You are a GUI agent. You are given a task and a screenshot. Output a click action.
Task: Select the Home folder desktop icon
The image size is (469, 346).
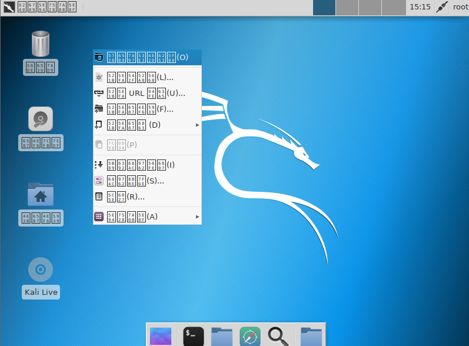[x=41, y=194]
